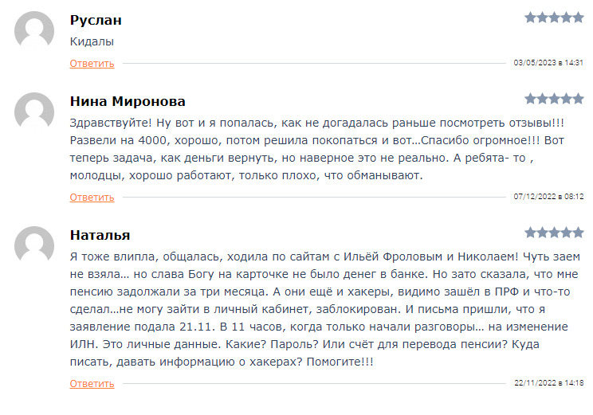Click Нина Миронова's avatar icon
Image resolution: width=593 pixels, height=415 pixels.
(x=34, y=112)
